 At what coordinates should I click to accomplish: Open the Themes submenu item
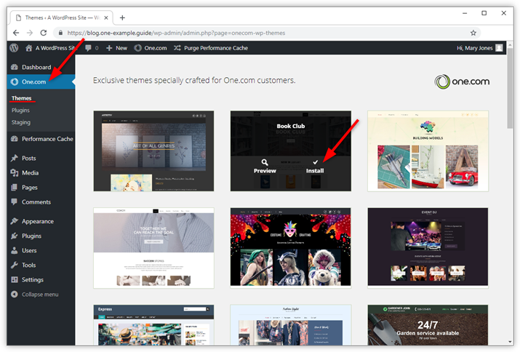coord(22,98)
